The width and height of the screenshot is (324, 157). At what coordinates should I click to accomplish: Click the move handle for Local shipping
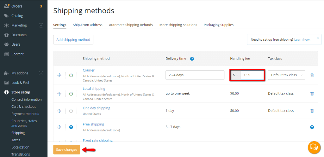click(x=59, y=94)
